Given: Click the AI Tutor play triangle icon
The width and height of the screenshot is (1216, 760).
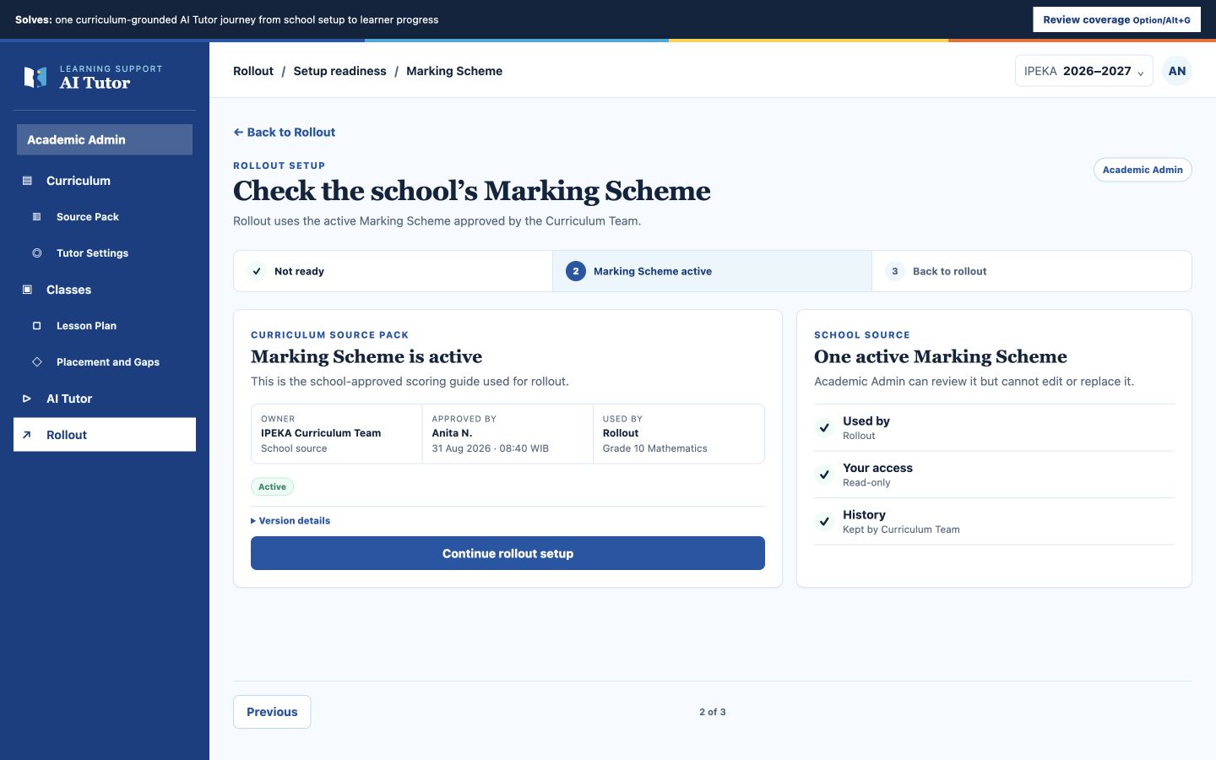Looking at the screenshot, I should (x=27, y=399).
